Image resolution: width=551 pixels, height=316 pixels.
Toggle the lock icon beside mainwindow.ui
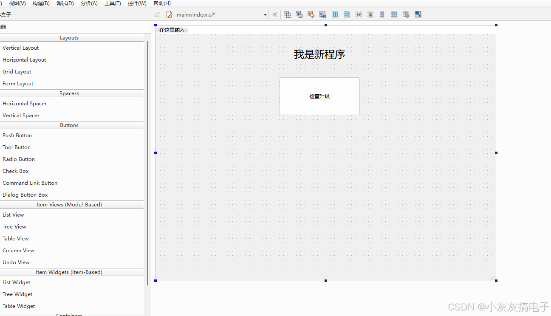[x=157, y=14]
